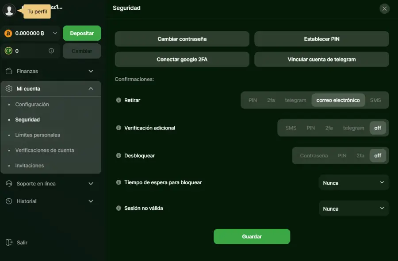Open the Bitcoin balance currency dropdown

(55, 33)
